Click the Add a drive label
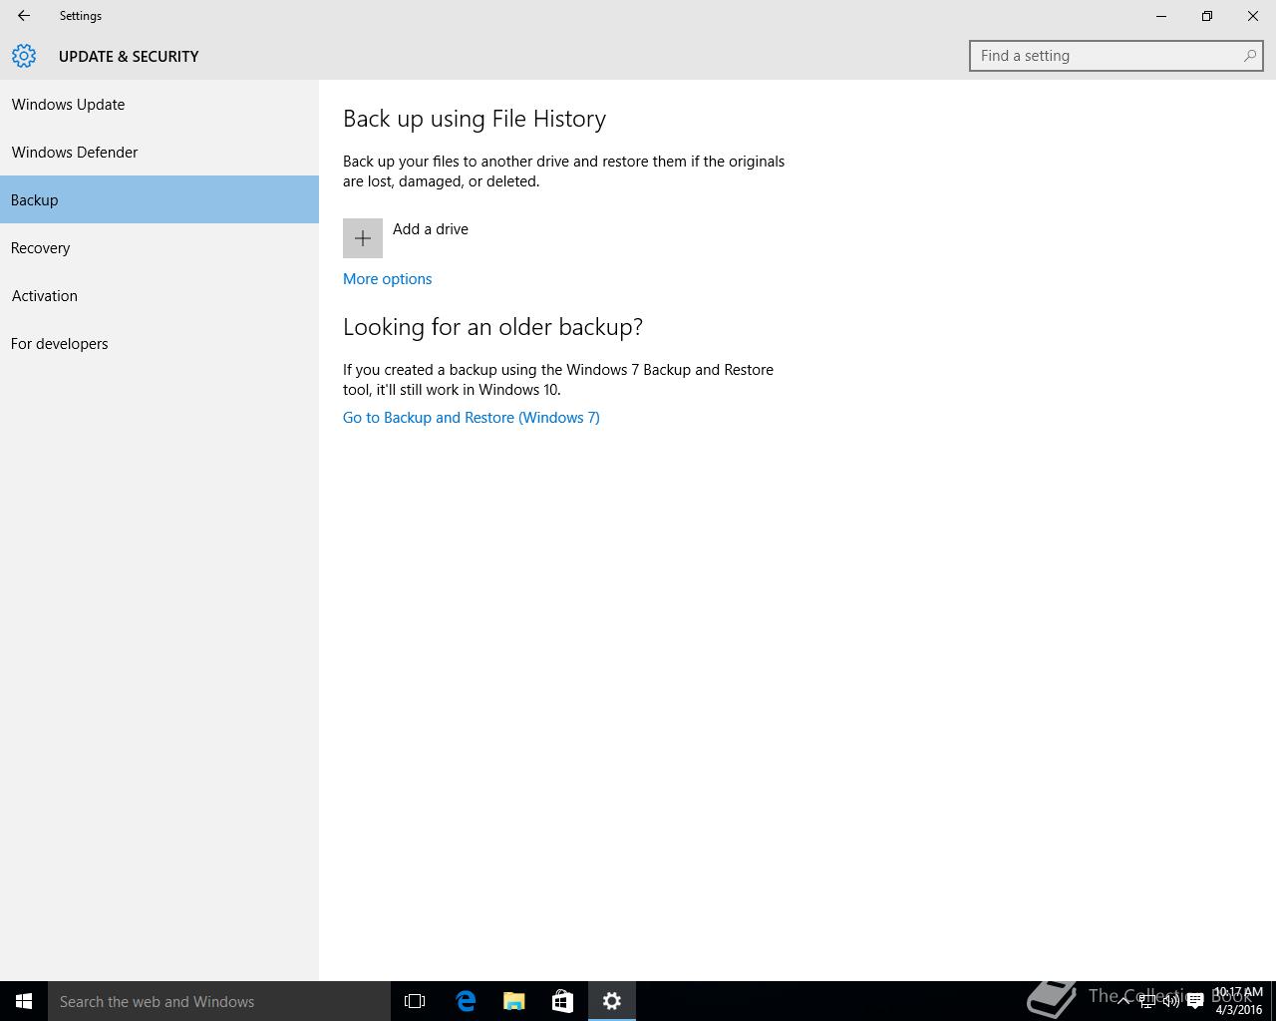This screenshot has height=1021, width=1276. [431, 229]
